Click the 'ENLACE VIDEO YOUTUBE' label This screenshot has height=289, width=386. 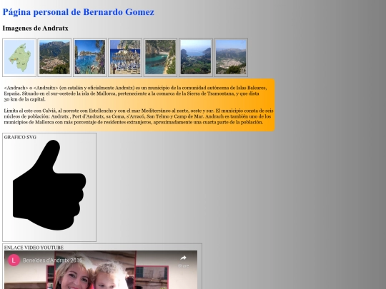click(x=34, y=248)
